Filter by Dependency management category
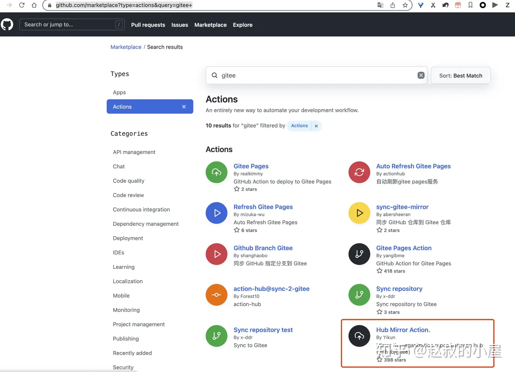Image resolution: width=515 pixels, height=372 pixels. (146, 224)
